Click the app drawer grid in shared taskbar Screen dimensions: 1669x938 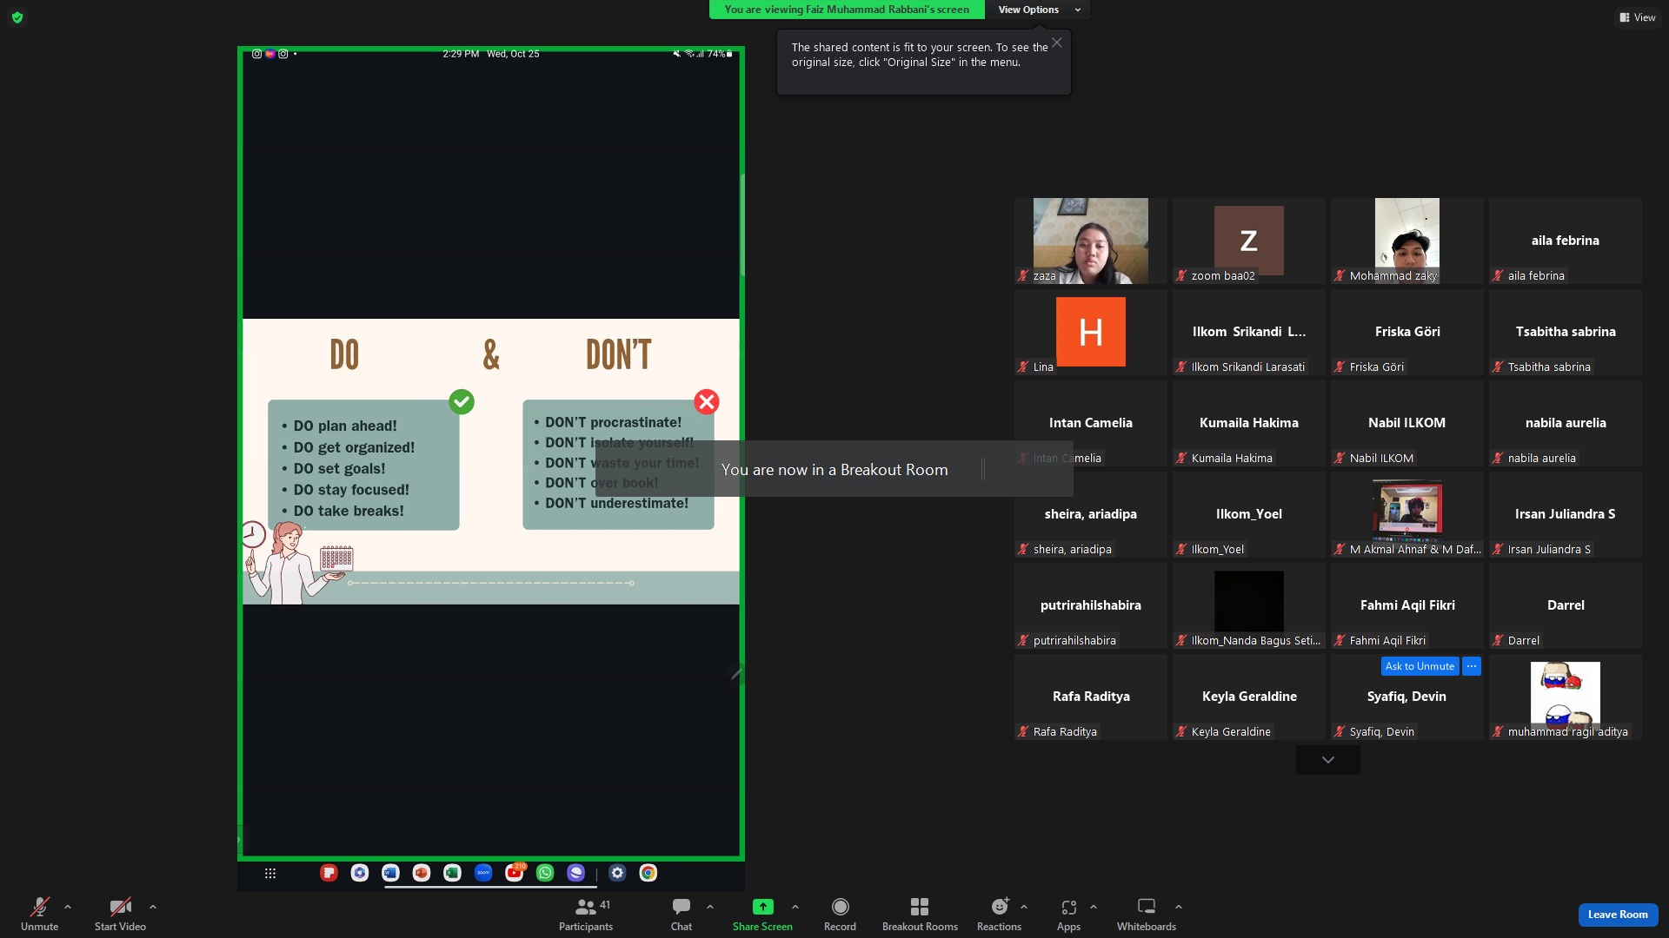pyautogui.click(x=270, y=874)
